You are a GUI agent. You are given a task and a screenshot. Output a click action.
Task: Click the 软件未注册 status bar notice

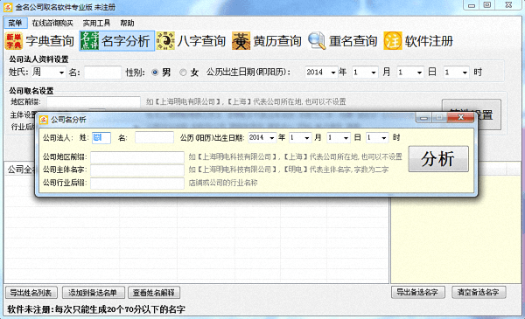click(96, 309)
